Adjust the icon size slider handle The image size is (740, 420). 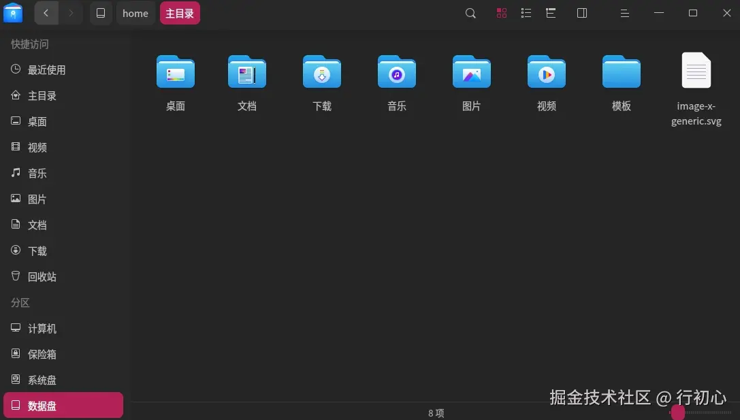[x=678, y=413]
